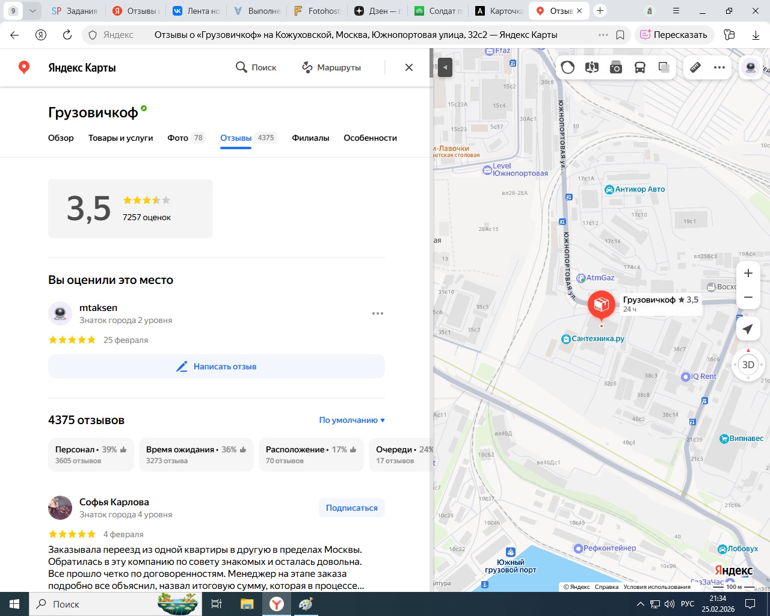Reload the current page

click(67, 35)
